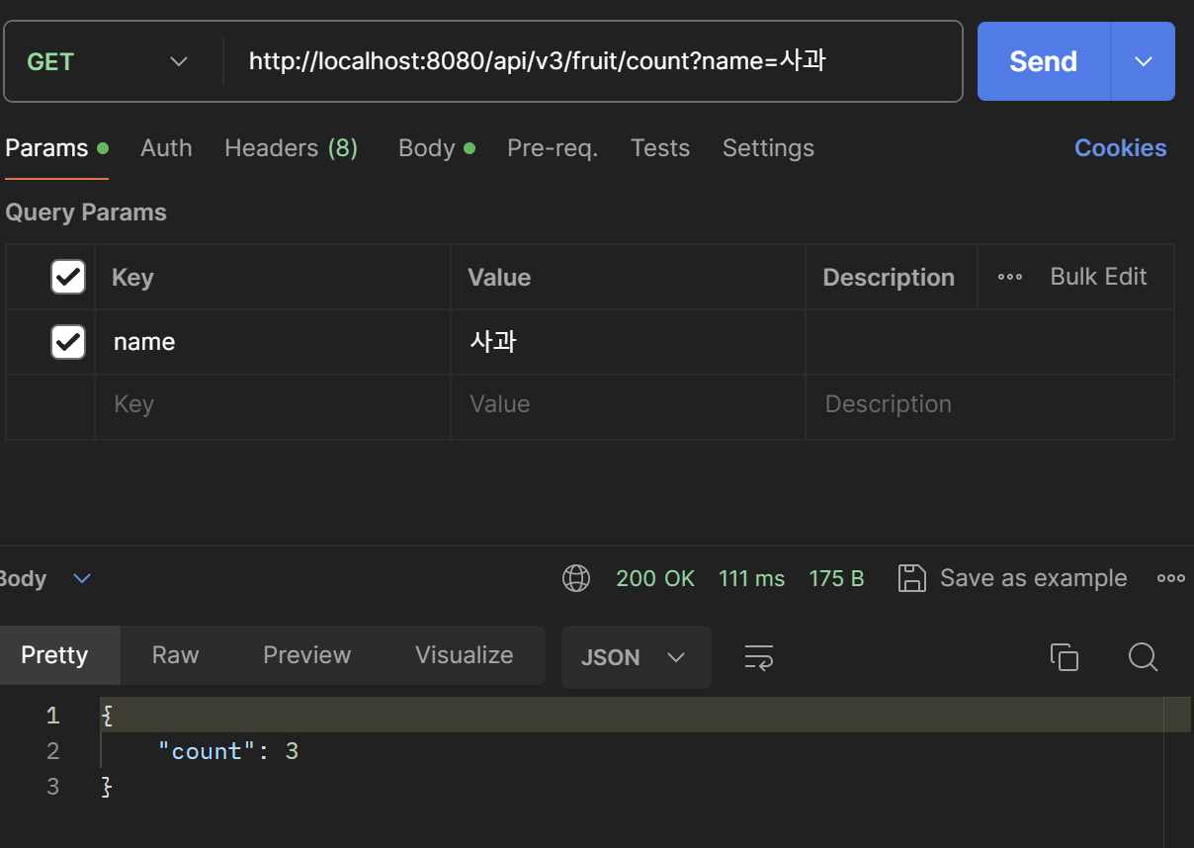The height and width of the screenshot is (848, 1194).
Task: Click the globe network icon beside 200 OK
Action: click(576, 578)
